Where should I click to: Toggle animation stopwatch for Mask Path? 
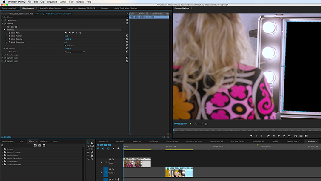pyautogui.click(x=9, y=33)
